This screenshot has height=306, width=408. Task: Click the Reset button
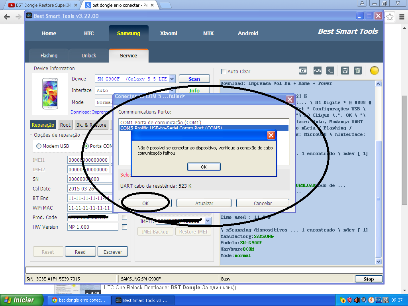48,252
